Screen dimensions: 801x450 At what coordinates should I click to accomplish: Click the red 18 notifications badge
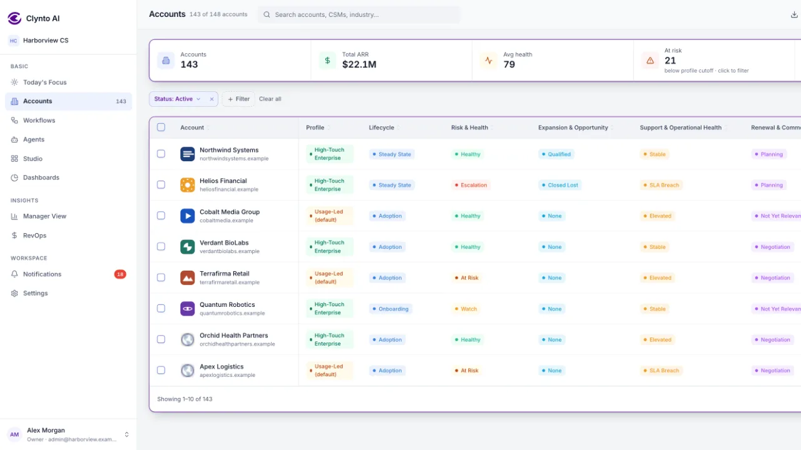tap(120, 274)
